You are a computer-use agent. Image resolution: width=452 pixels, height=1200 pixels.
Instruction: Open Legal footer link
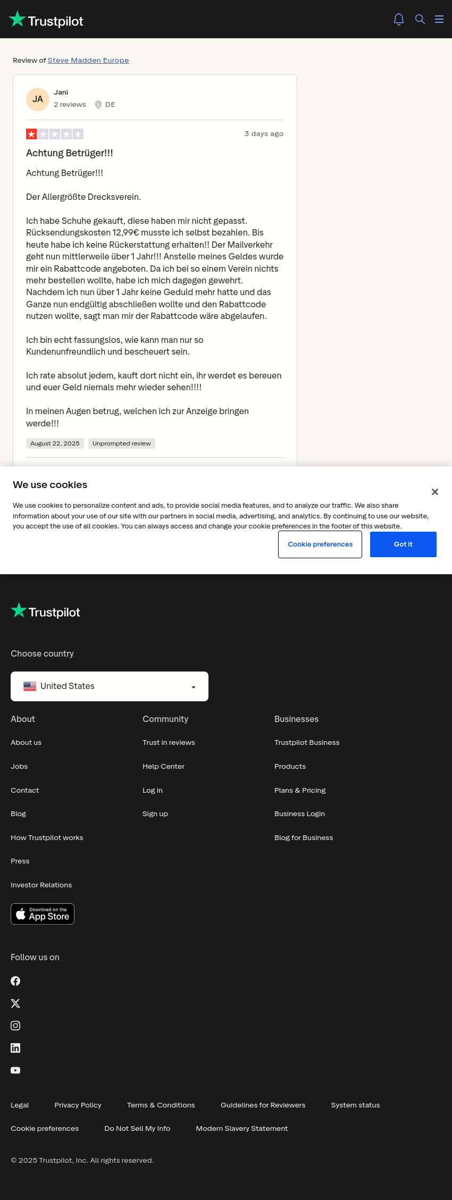20,1105
